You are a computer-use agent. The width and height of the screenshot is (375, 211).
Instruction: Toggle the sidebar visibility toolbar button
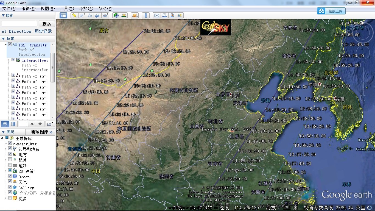63,15
